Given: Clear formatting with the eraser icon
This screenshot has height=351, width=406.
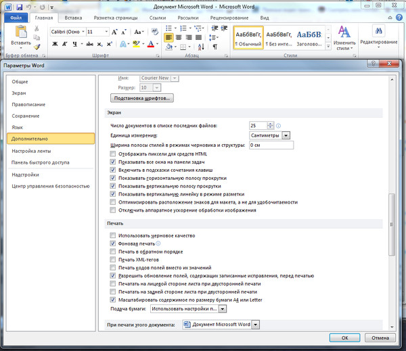Looking at the screenshot, I should tap(154, 32).
